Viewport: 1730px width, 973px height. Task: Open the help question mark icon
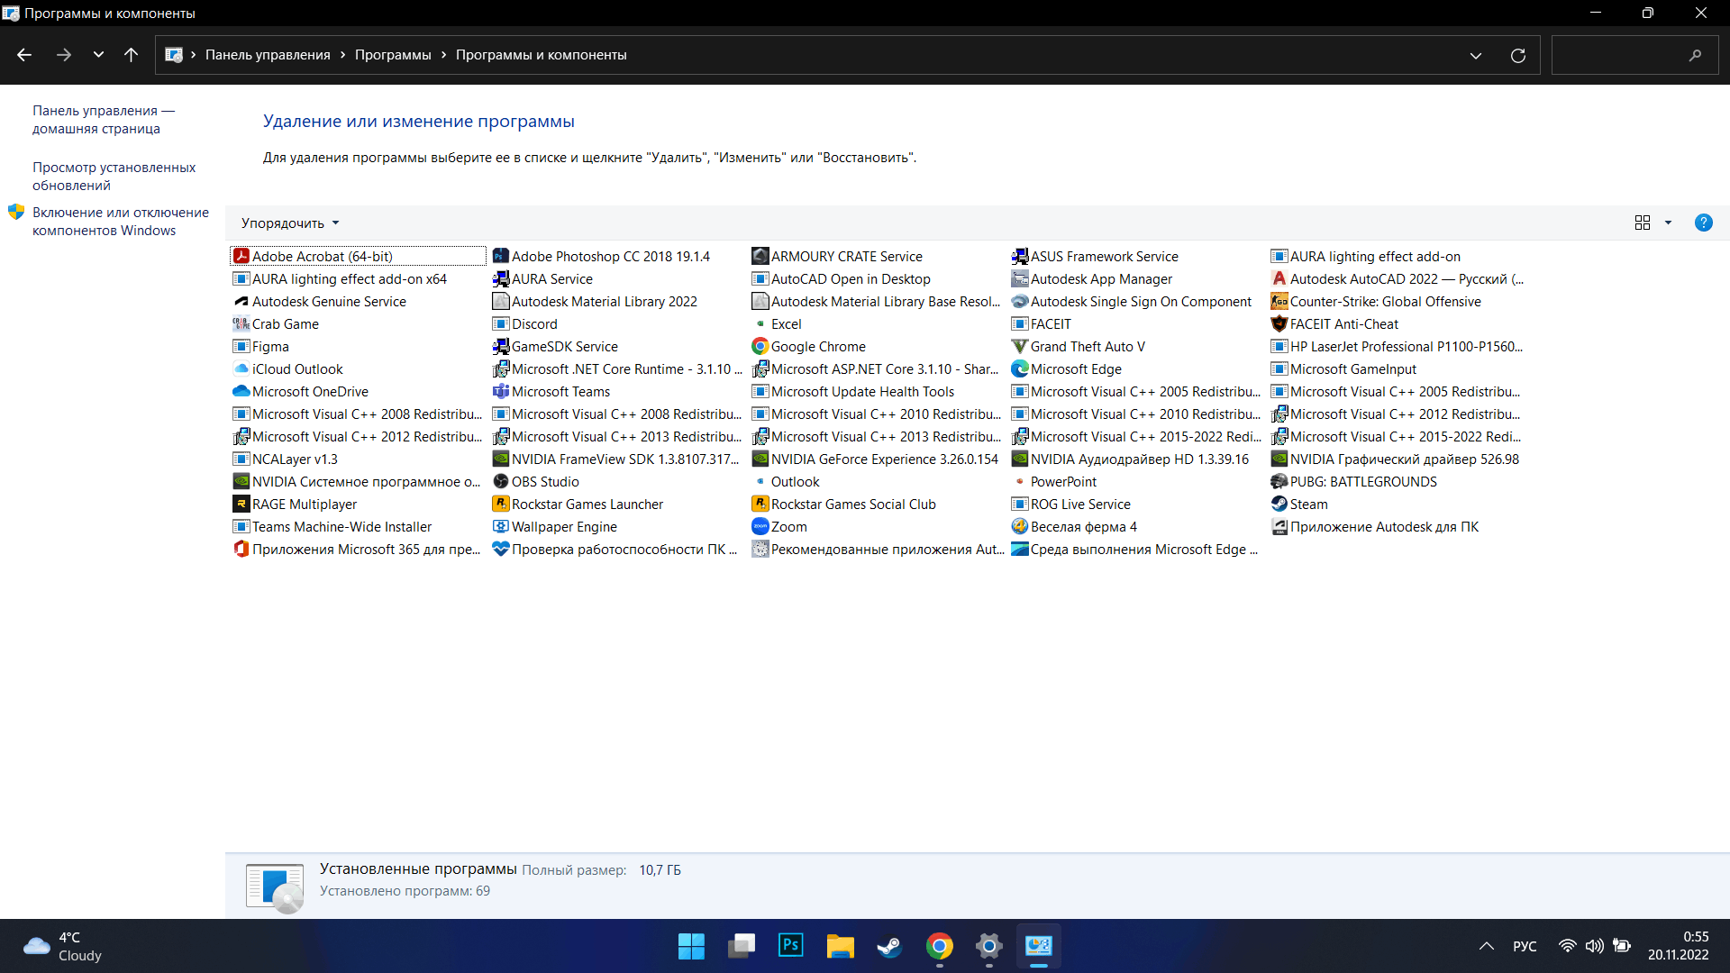(x=1703, y=223)
